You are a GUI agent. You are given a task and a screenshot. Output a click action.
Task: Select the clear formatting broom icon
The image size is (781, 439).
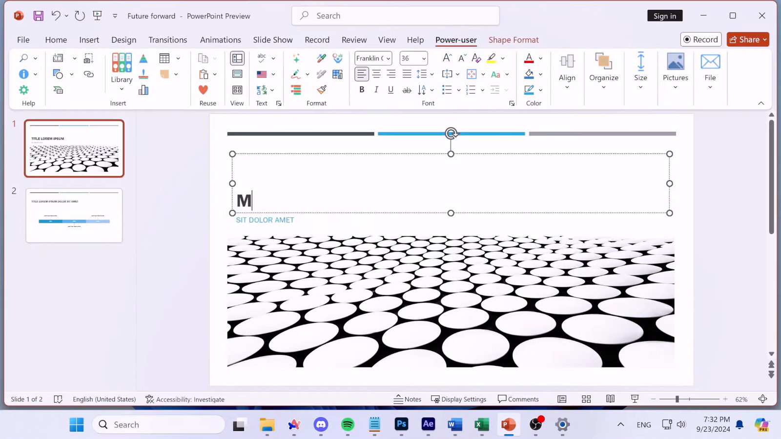pyautogui.click(x=321, y=90)
